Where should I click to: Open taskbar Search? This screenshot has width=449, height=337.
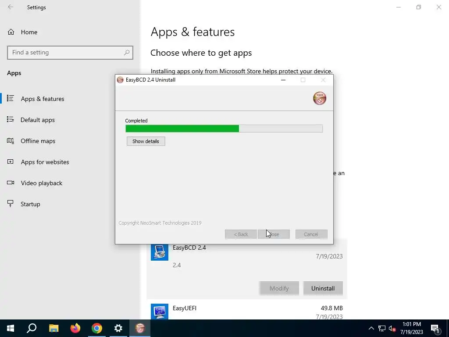coord(32,328)
